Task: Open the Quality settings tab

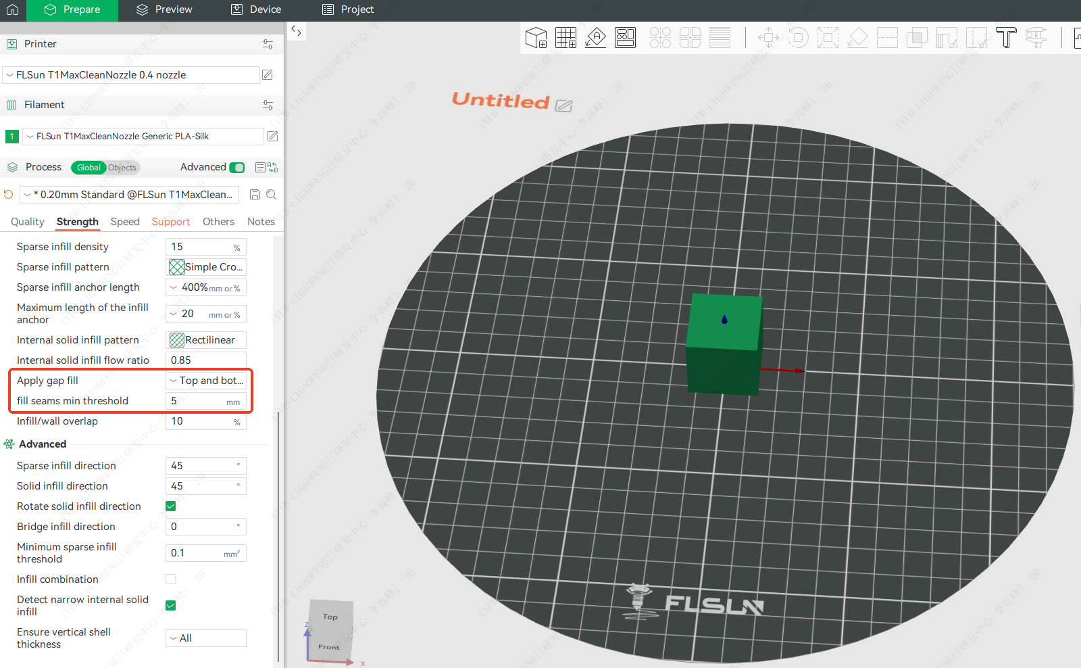Action: click(x=27, y=222)
